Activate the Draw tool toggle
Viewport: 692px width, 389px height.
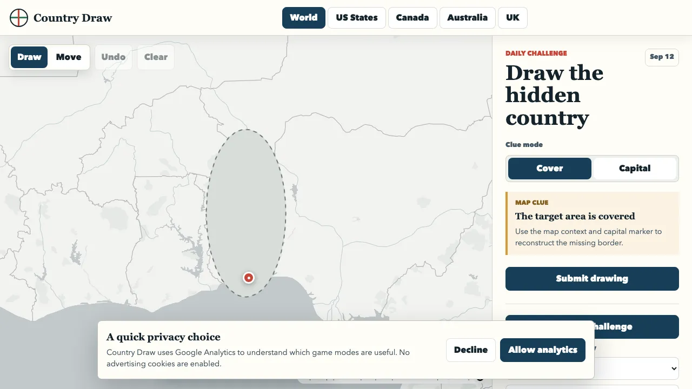coord(29,57)
